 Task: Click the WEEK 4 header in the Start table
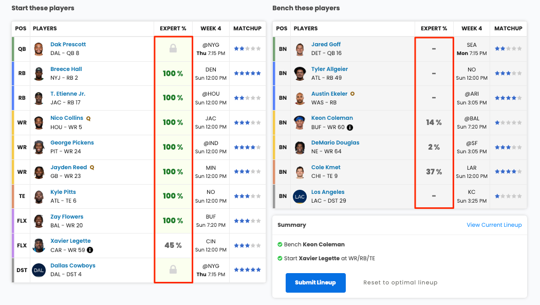[x=211, y=29]
